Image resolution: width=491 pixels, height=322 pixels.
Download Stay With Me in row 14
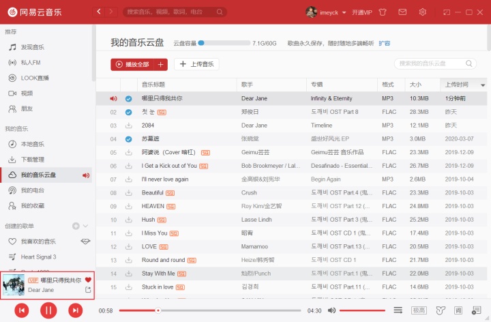coord(128,274)
